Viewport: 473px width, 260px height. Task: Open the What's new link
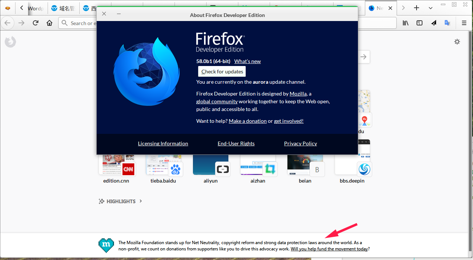coord(248,61)
